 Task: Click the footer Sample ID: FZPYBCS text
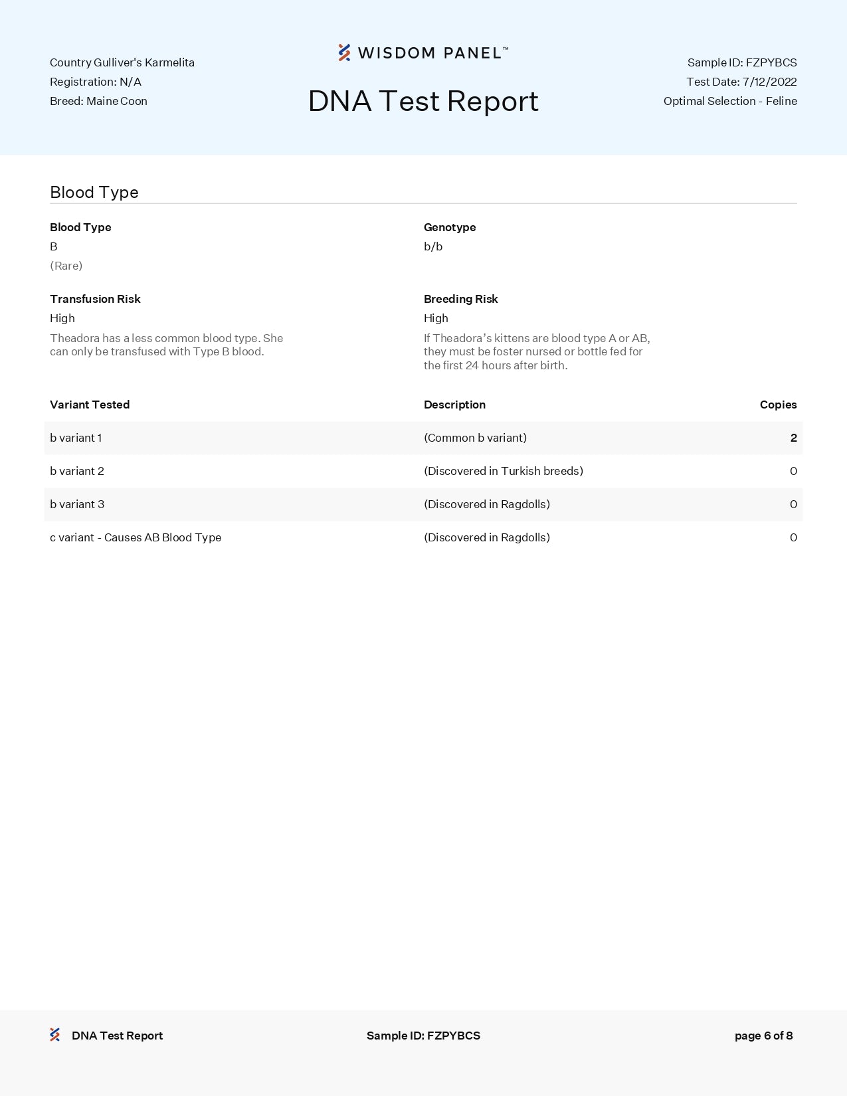pyautogui.click(x=423, y=1036)
